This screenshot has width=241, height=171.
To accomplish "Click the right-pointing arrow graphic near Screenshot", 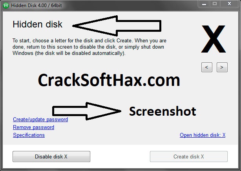I will (x=87, y=111).
